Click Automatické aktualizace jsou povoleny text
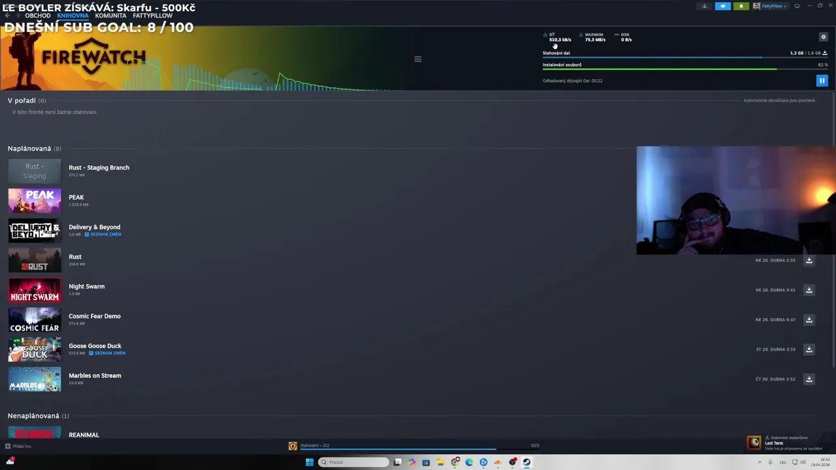Viewport: 836px width, 470px height. coord(779,101)
